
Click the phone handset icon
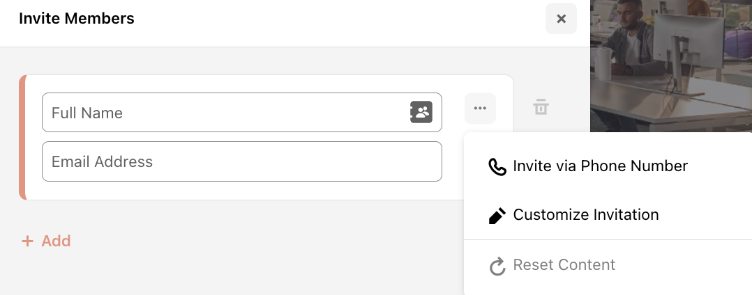pos(497,167)
